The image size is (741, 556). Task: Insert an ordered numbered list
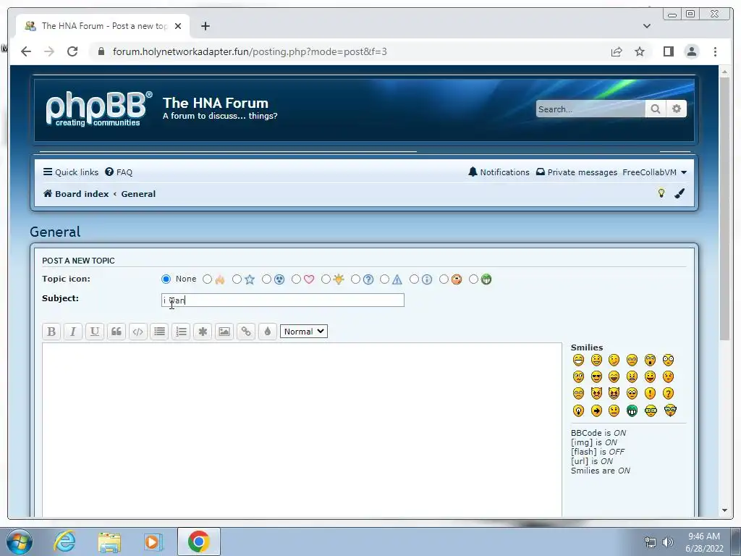pos(181,332)
